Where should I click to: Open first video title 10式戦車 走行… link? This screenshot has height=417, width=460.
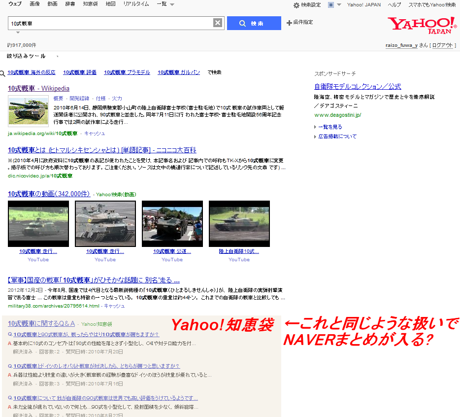tap(38, 251)
